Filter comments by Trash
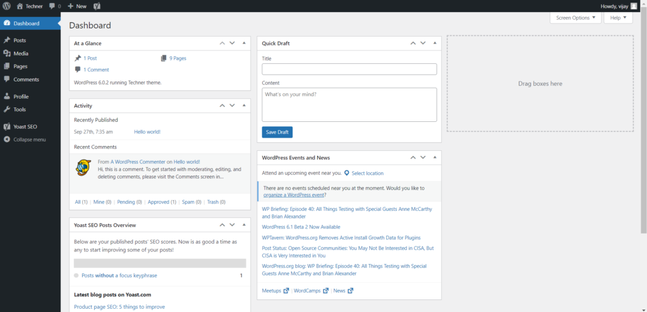 [216, 202]
